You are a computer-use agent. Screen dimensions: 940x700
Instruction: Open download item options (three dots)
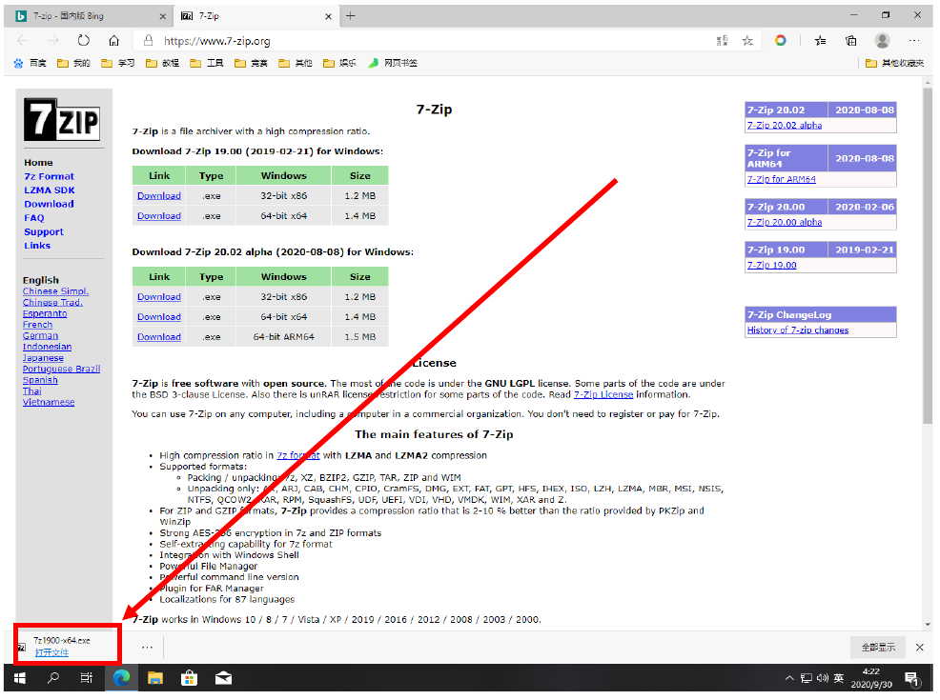point(147,647)
